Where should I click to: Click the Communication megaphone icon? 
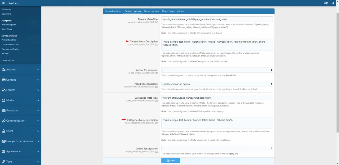tap(3, 121)
